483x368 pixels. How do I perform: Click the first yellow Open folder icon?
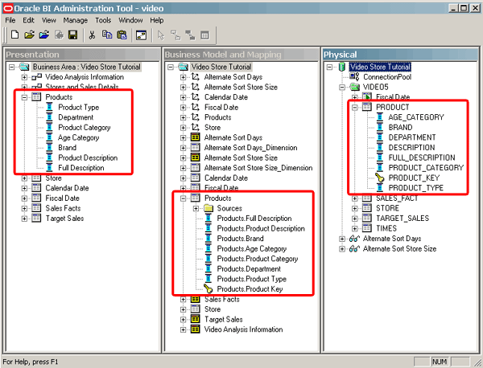(x=30, y=35)
